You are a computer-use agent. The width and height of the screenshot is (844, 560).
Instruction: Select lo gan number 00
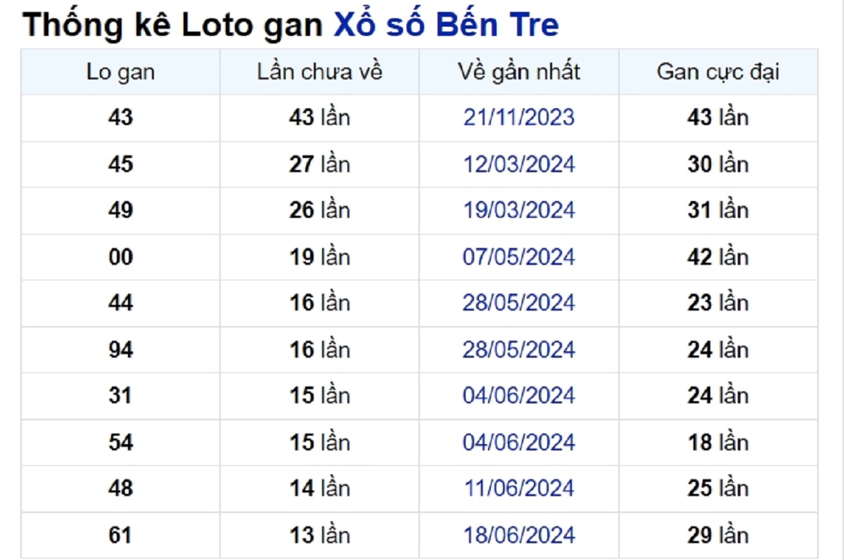(120, 257)
